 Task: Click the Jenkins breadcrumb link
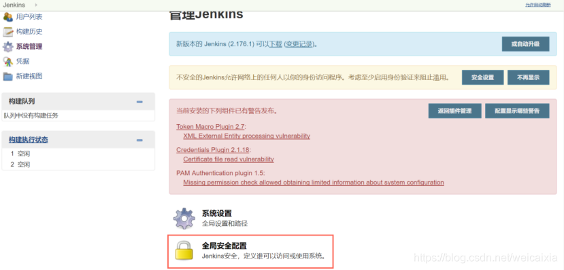[x=14, y=5]
